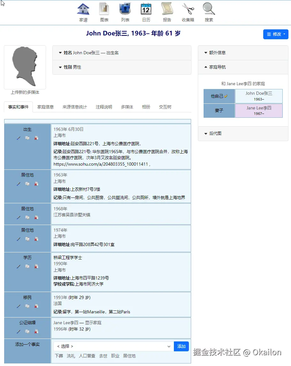Open Jane Lee李四 in the family navigator
Viewport: 291px width, 366px height.
(x=259, y=110)
